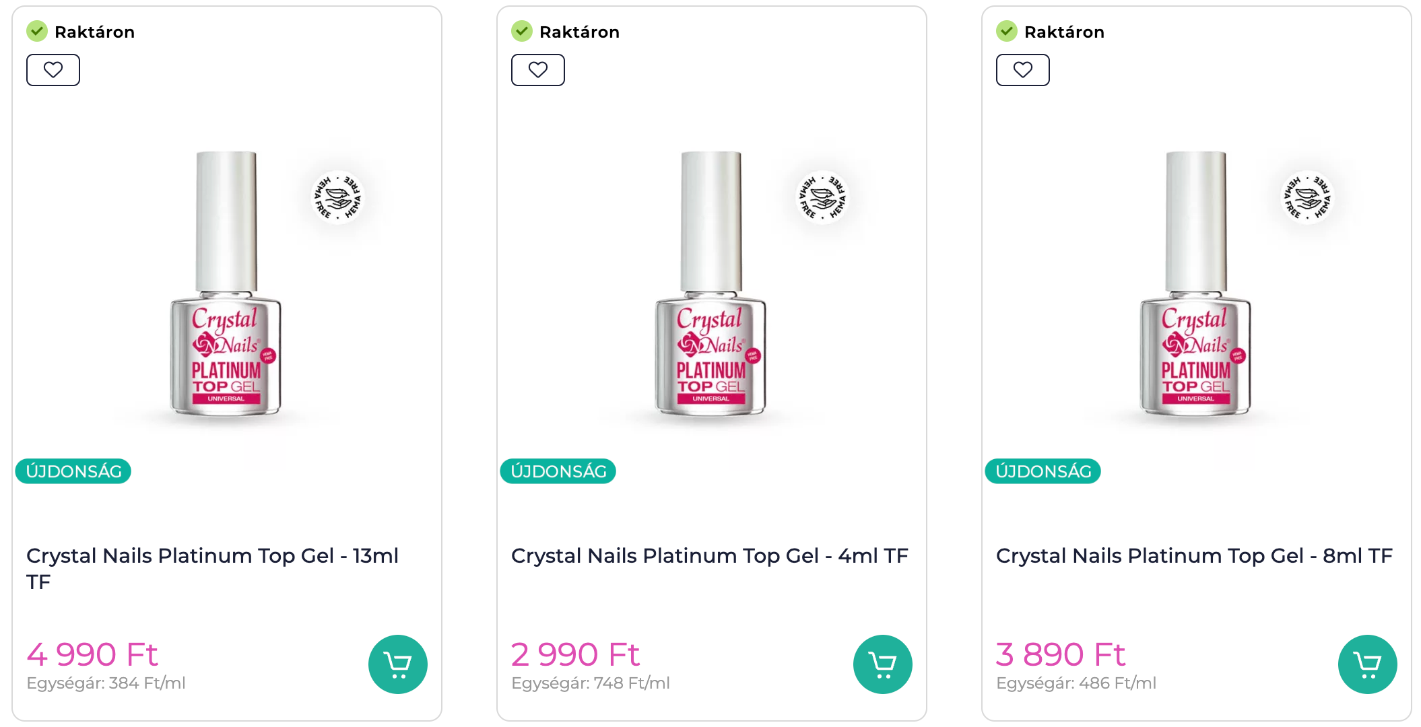Click green in-stock checkmark on 13ml card
The height and width of the screenshot is (727, 1421).
point(37,31)
